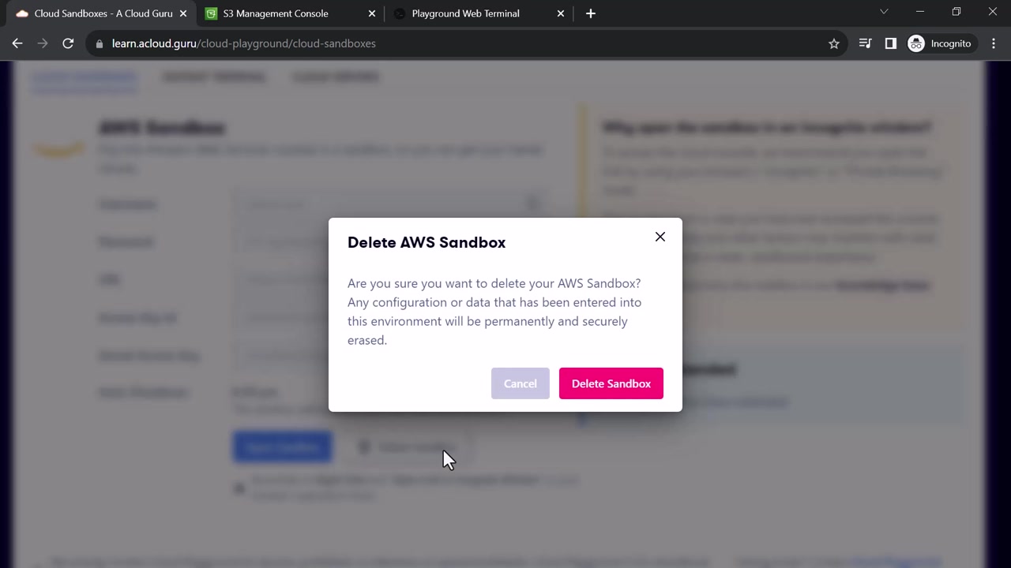Open a new browser tab
This screenshot has width=1011, height=568.
pyautogui.click(x=591, y=13)
